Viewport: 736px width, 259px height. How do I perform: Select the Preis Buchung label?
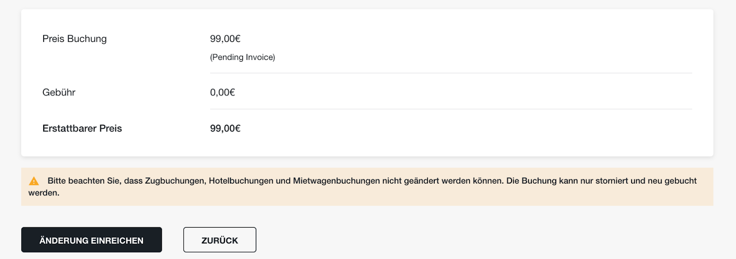[x=75, y=39]
